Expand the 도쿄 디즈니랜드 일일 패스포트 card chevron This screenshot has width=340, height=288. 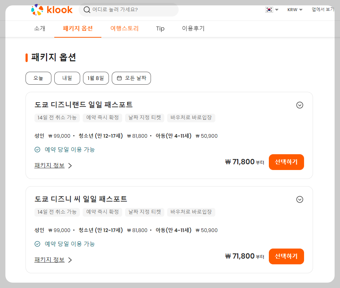[300, 105]
